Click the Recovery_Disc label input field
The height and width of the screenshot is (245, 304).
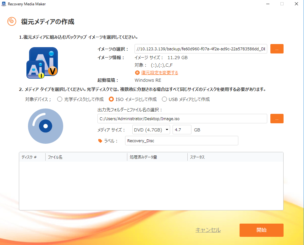click(x=182, y=141)
